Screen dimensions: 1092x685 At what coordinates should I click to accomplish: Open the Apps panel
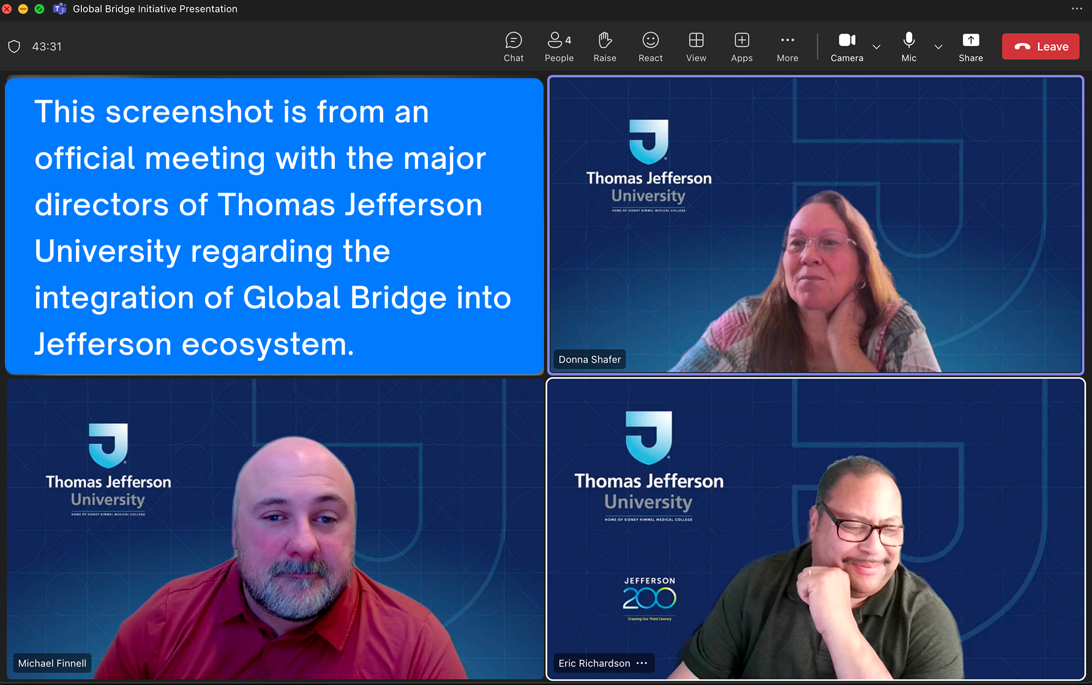pos(742,47)
